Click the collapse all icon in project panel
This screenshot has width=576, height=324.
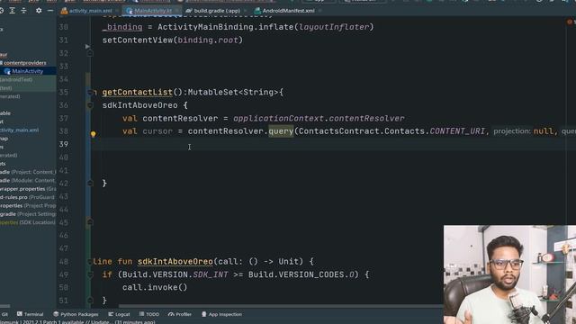(24, 11)
